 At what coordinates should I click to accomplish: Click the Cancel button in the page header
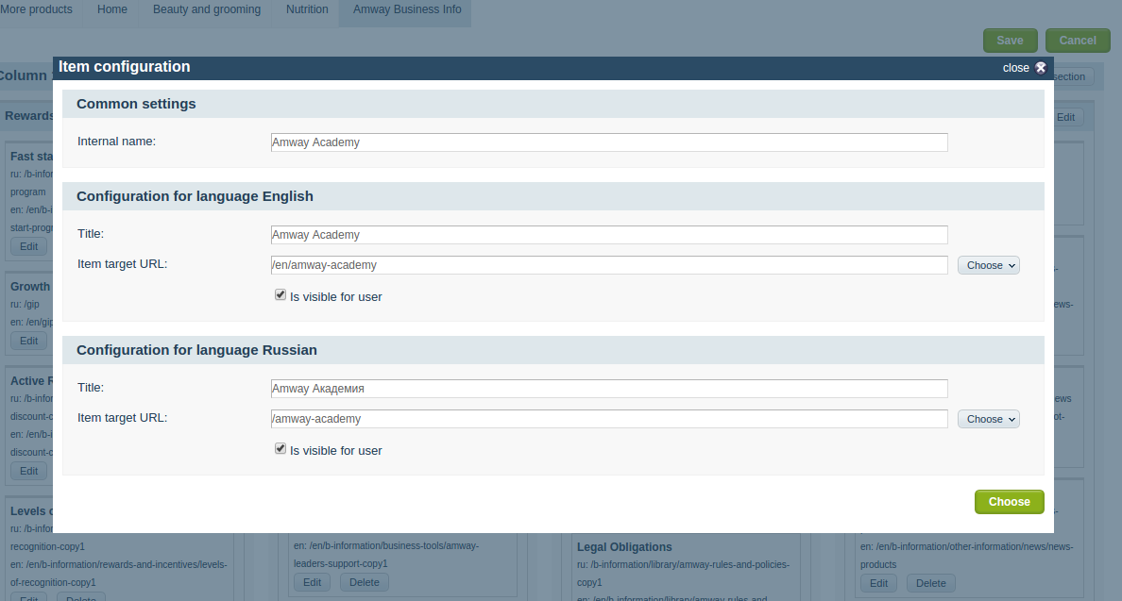click(x=1077, y=41)
